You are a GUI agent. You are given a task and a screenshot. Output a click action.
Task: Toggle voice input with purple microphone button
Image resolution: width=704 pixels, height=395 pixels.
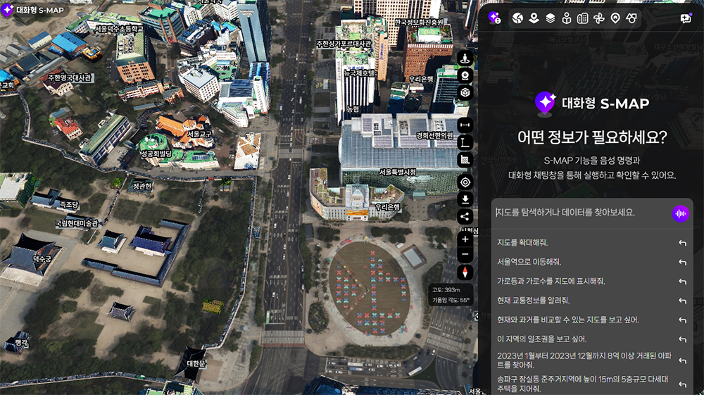tap(680, 213)
